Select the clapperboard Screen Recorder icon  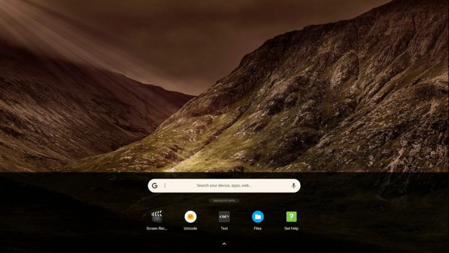pos(158,217)
